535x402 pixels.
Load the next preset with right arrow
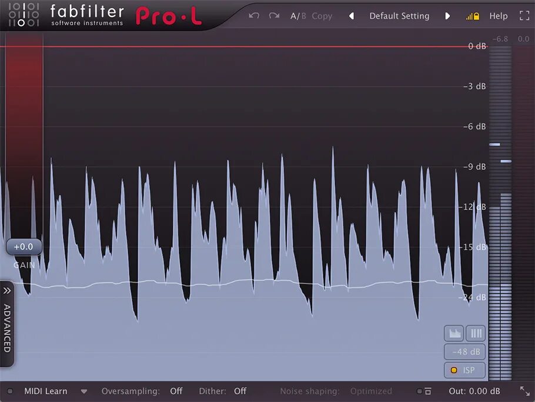click(447, 16)
